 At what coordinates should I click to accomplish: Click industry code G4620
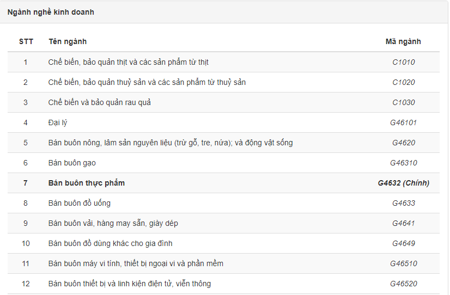click(x=403, y=143)
